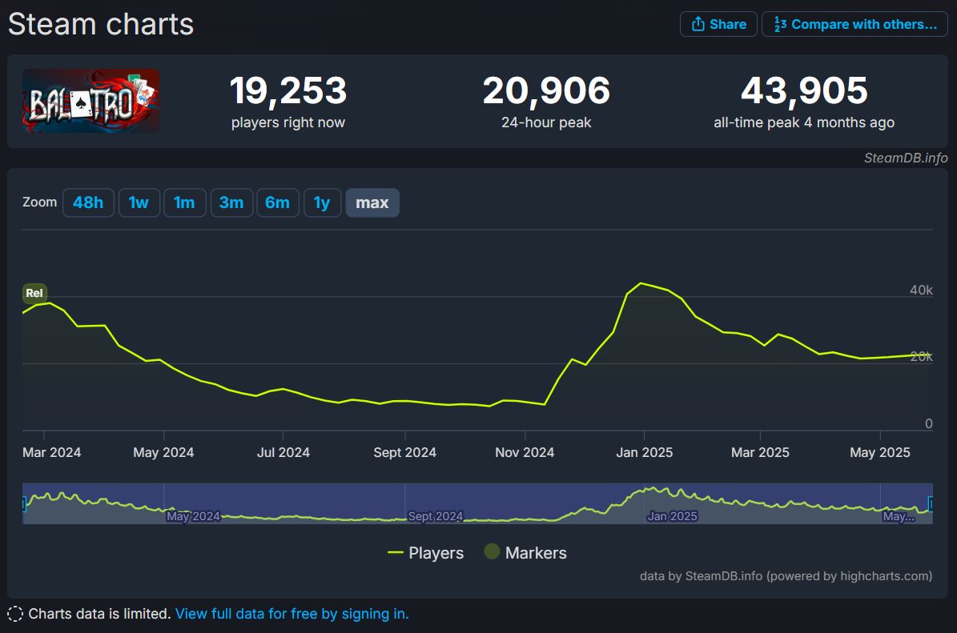Screen dimensions: 957x633
Task: Toggle the Players series in legend
Action: (426, 553)
